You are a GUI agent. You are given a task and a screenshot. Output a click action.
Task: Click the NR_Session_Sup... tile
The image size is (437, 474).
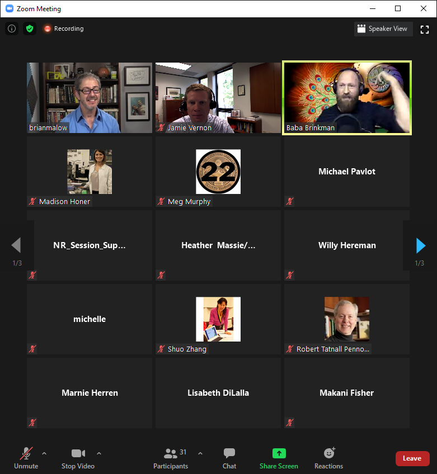point(90,245)
